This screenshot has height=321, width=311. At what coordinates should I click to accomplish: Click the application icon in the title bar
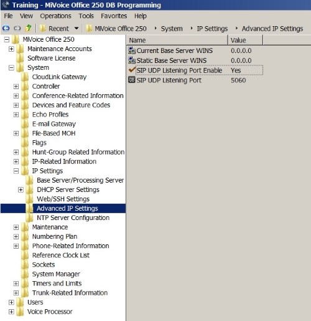(6, 5)
